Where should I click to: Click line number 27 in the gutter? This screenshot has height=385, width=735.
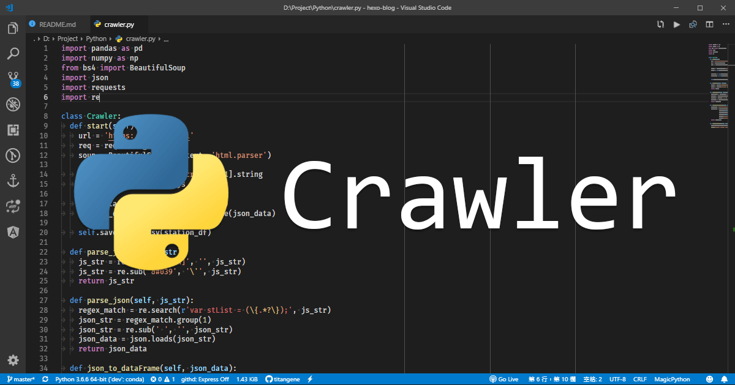44,301
